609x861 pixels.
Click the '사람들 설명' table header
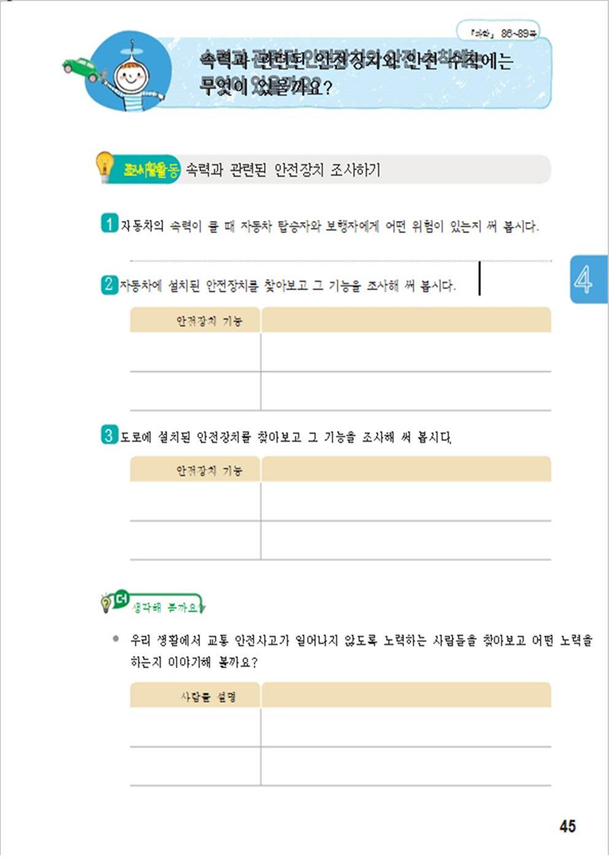point(195,696)
